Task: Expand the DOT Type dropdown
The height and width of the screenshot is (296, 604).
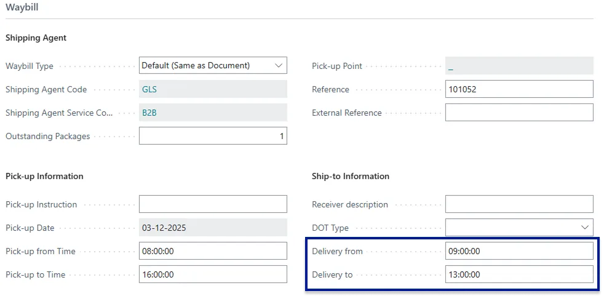Action: point(519,227)
